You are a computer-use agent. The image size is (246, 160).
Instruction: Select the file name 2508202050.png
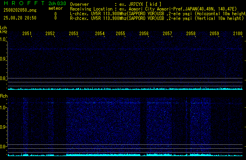(20, 10)
